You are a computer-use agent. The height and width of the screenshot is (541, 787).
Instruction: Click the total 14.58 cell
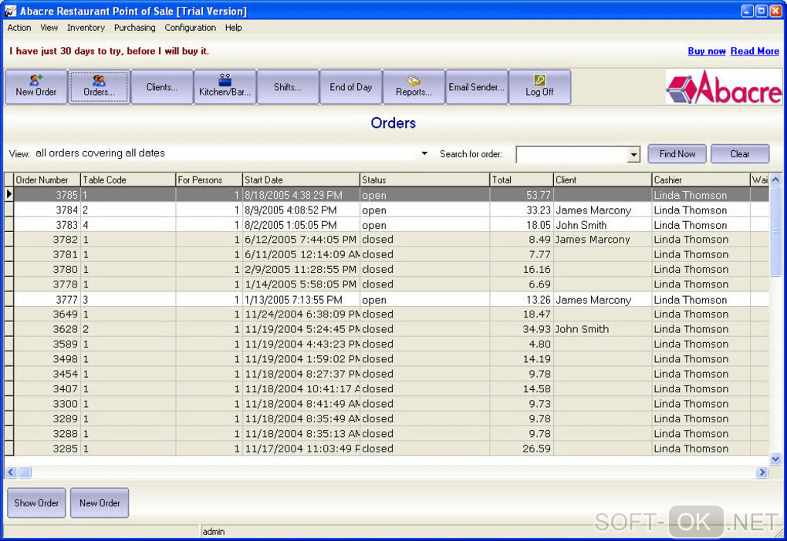(x=522, y=389)
